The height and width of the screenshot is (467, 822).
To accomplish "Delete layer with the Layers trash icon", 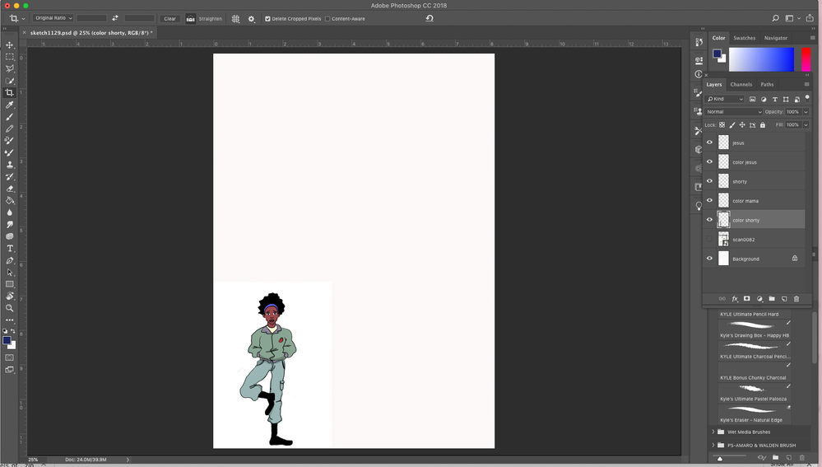I will pos(796,298).
